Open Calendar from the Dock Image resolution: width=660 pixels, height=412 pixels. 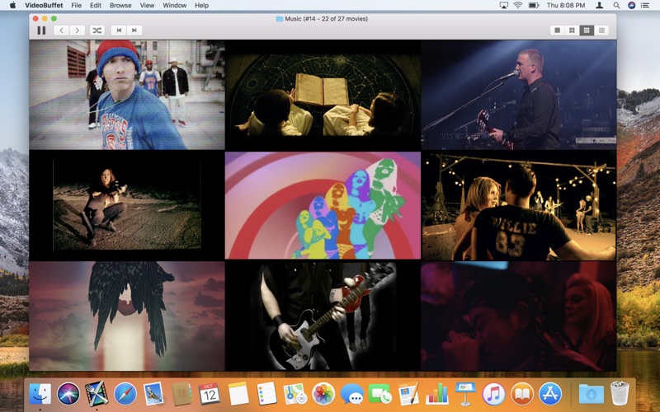coord(210,394)
